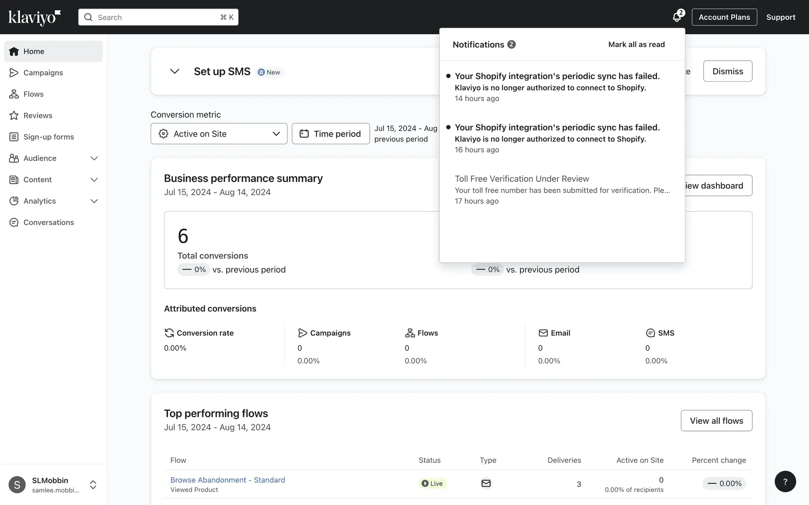Click the search magnifier icon

(x=88, y=17)
